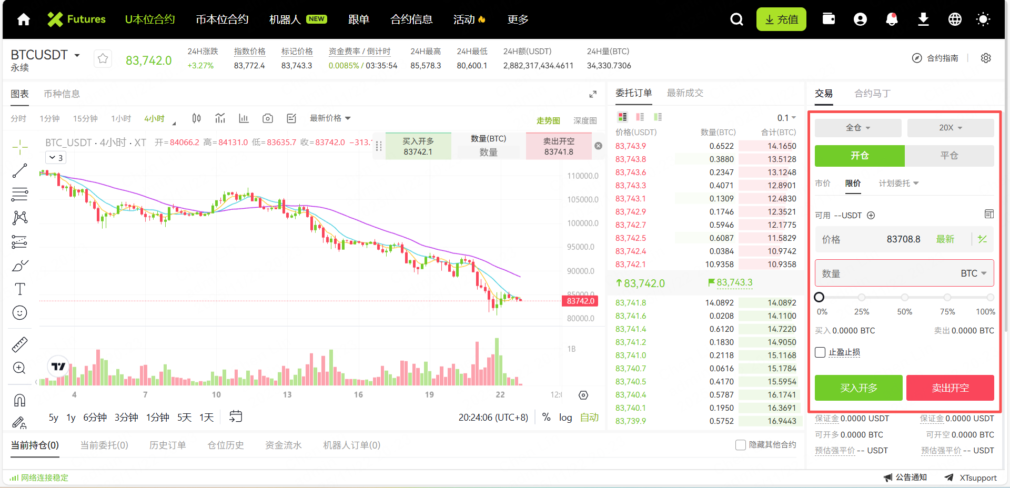Viewport: 1010px width, 488px height.
Task: Switch order book to buy orders only view
Action: 658,117
